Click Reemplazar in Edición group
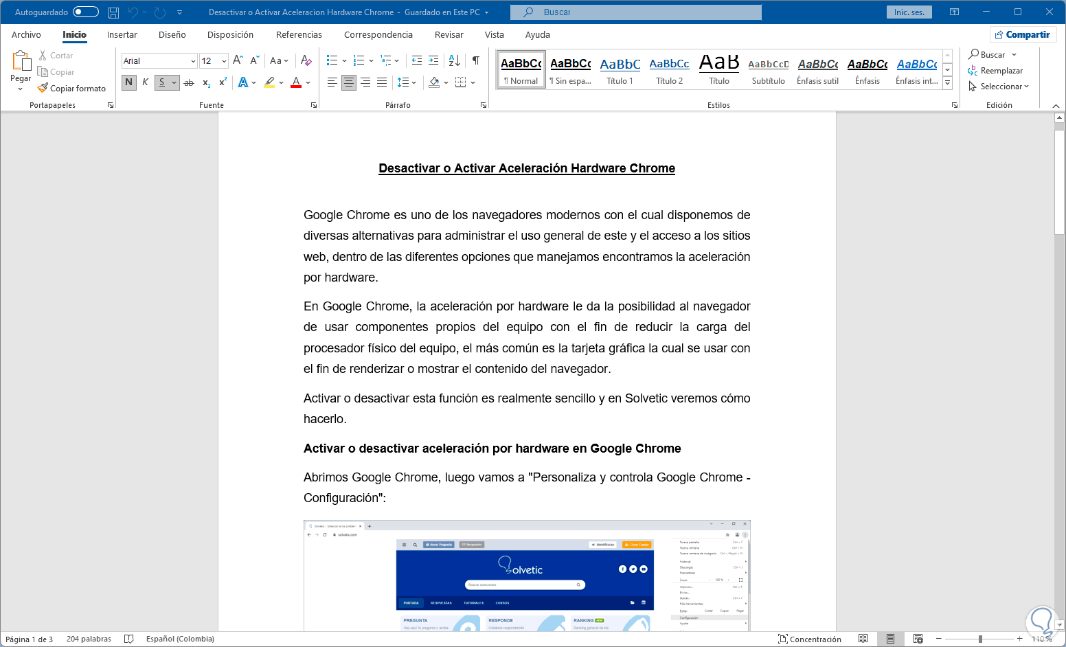This screenshot has height=647, width=1066. (x=996, y=71)
